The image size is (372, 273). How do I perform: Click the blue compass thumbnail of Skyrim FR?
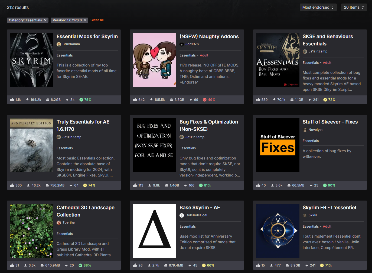(x=278, y=231)
